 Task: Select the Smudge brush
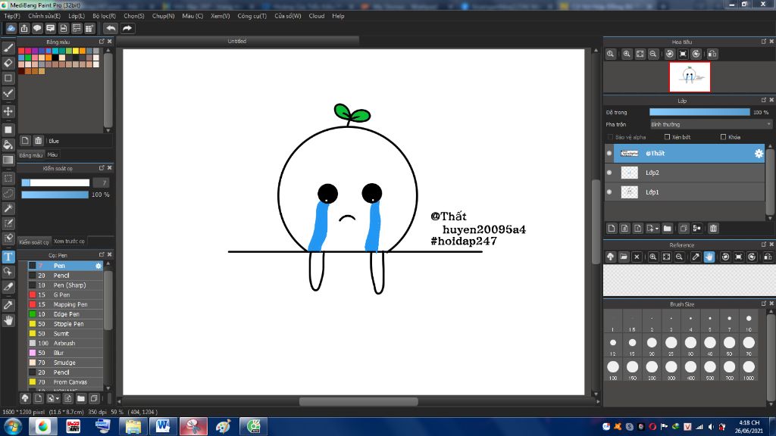pos(64,363)
